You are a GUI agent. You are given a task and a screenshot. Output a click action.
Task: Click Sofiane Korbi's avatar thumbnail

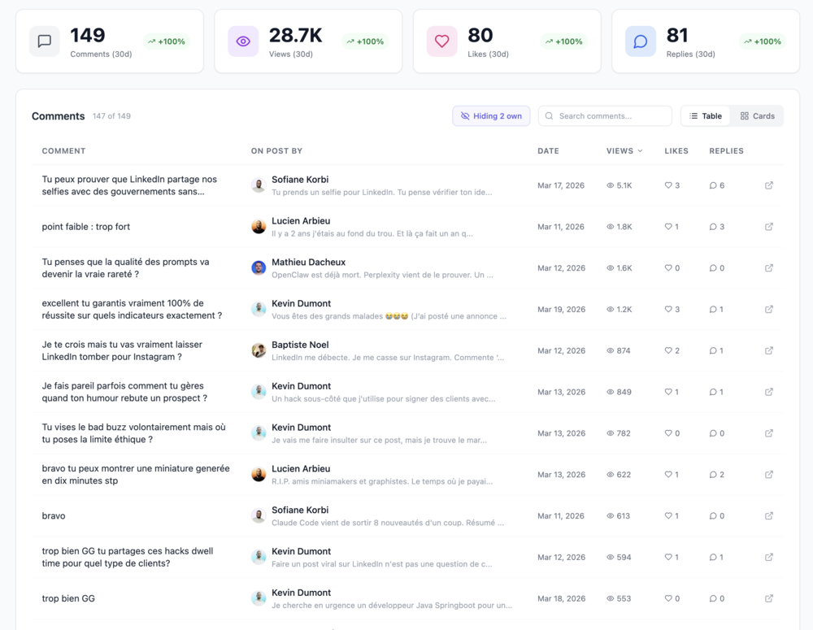pyautogui.click(x=259, y=185)
